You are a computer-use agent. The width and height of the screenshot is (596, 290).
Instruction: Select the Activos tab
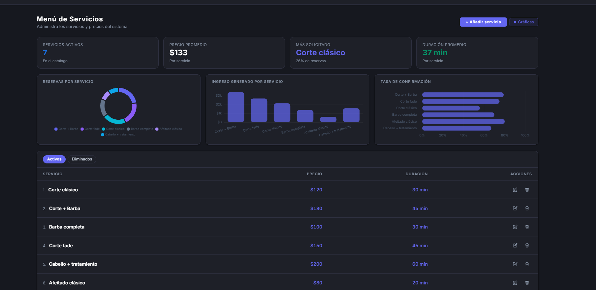[x=54, y=159]
